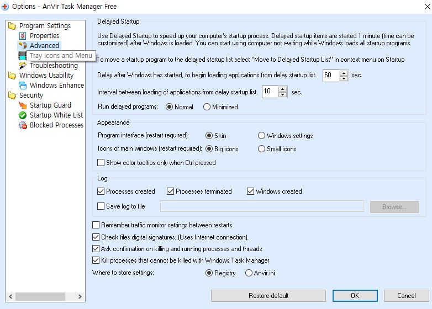Click the Cancel button
The height and width of the screenshot is (309, 432).
coord(407,296)
